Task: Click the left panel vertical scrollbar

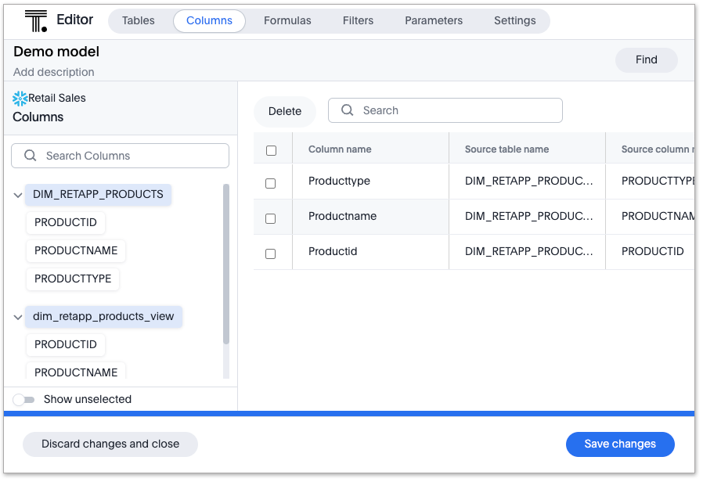Action: coord(226,266)
